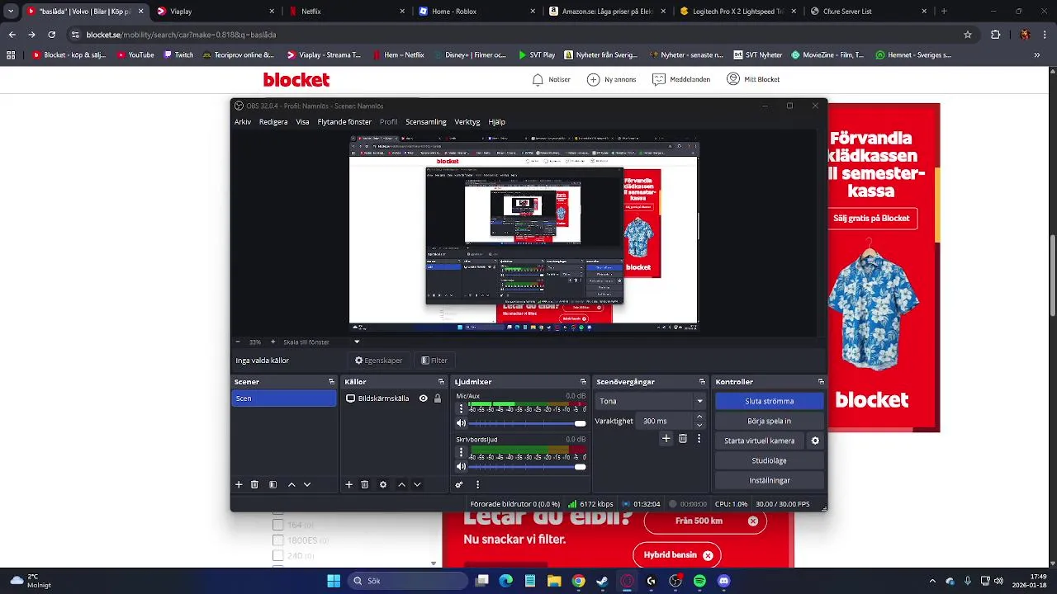
Task: Mute the Skrivbordsljud audio channel
Action: click(461, 467)
